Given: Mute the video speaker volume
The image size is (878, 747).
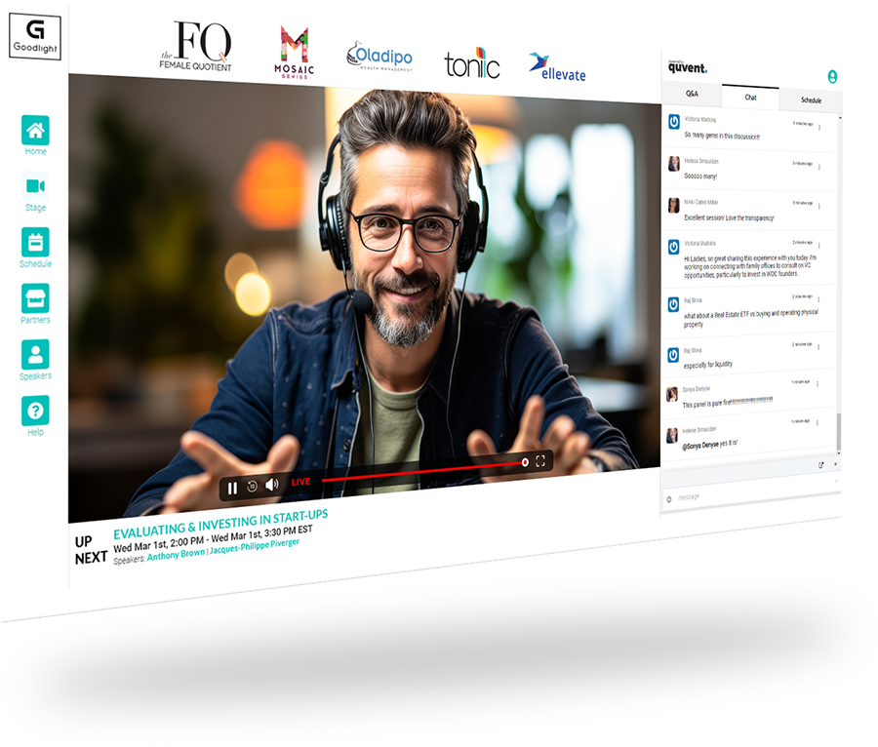Looking at the screenshot, I should (272, 485).
